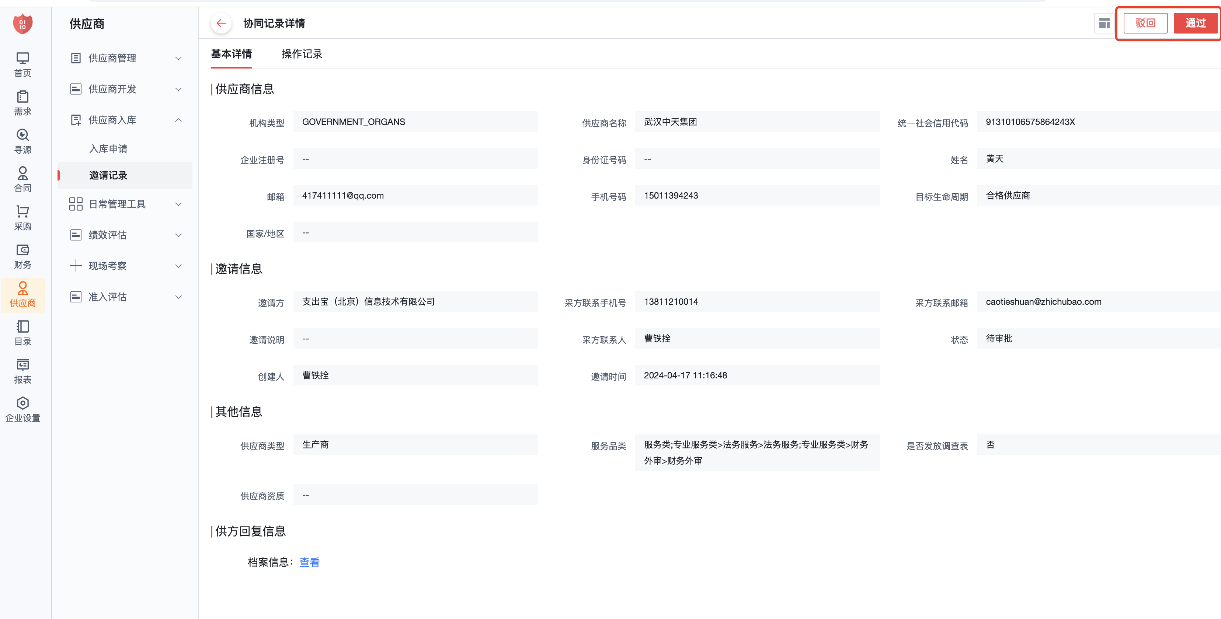Screen dimensions: 1221x619
Task: Click the 绩效评估 panel icon
Action: click(x=76, y=235)
